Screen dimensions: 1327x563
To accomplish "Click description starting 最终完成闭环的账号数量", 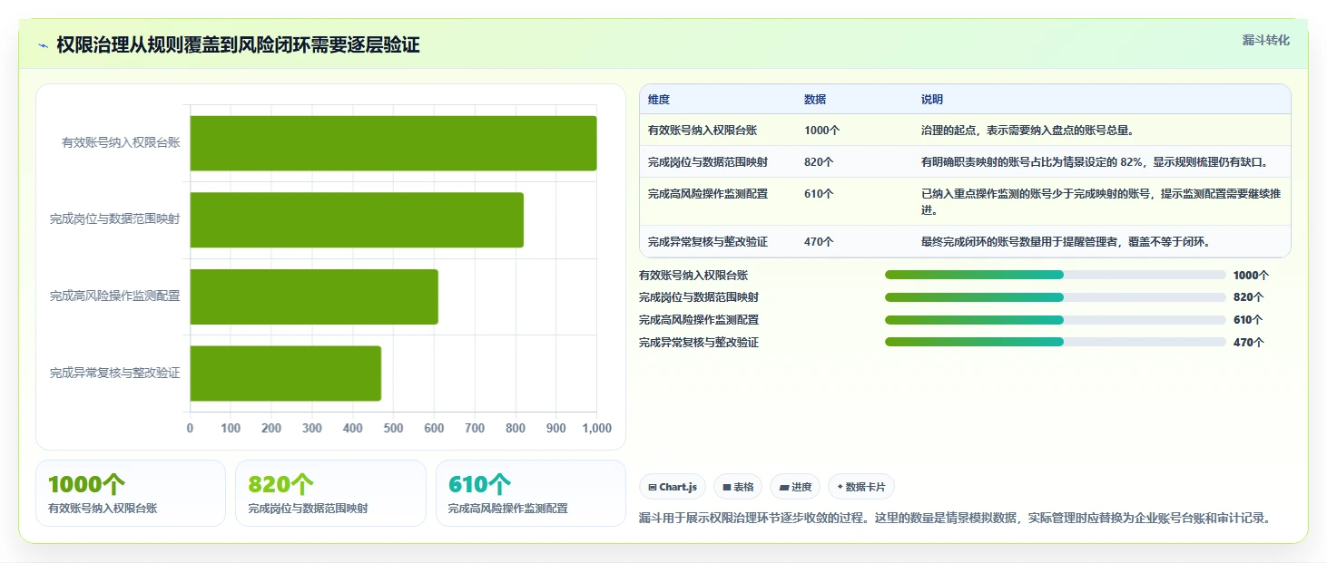I will click(x=1066, y=242).
